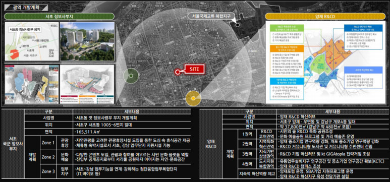Image resolution: width=390 pixels, height=182 pixels.
Task: Click the 문화 예술 cell
Action: (65, 157)
